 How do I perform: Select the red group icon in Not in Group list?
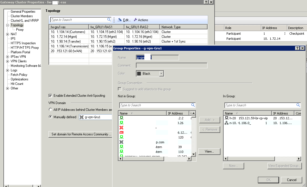[122, 128]
